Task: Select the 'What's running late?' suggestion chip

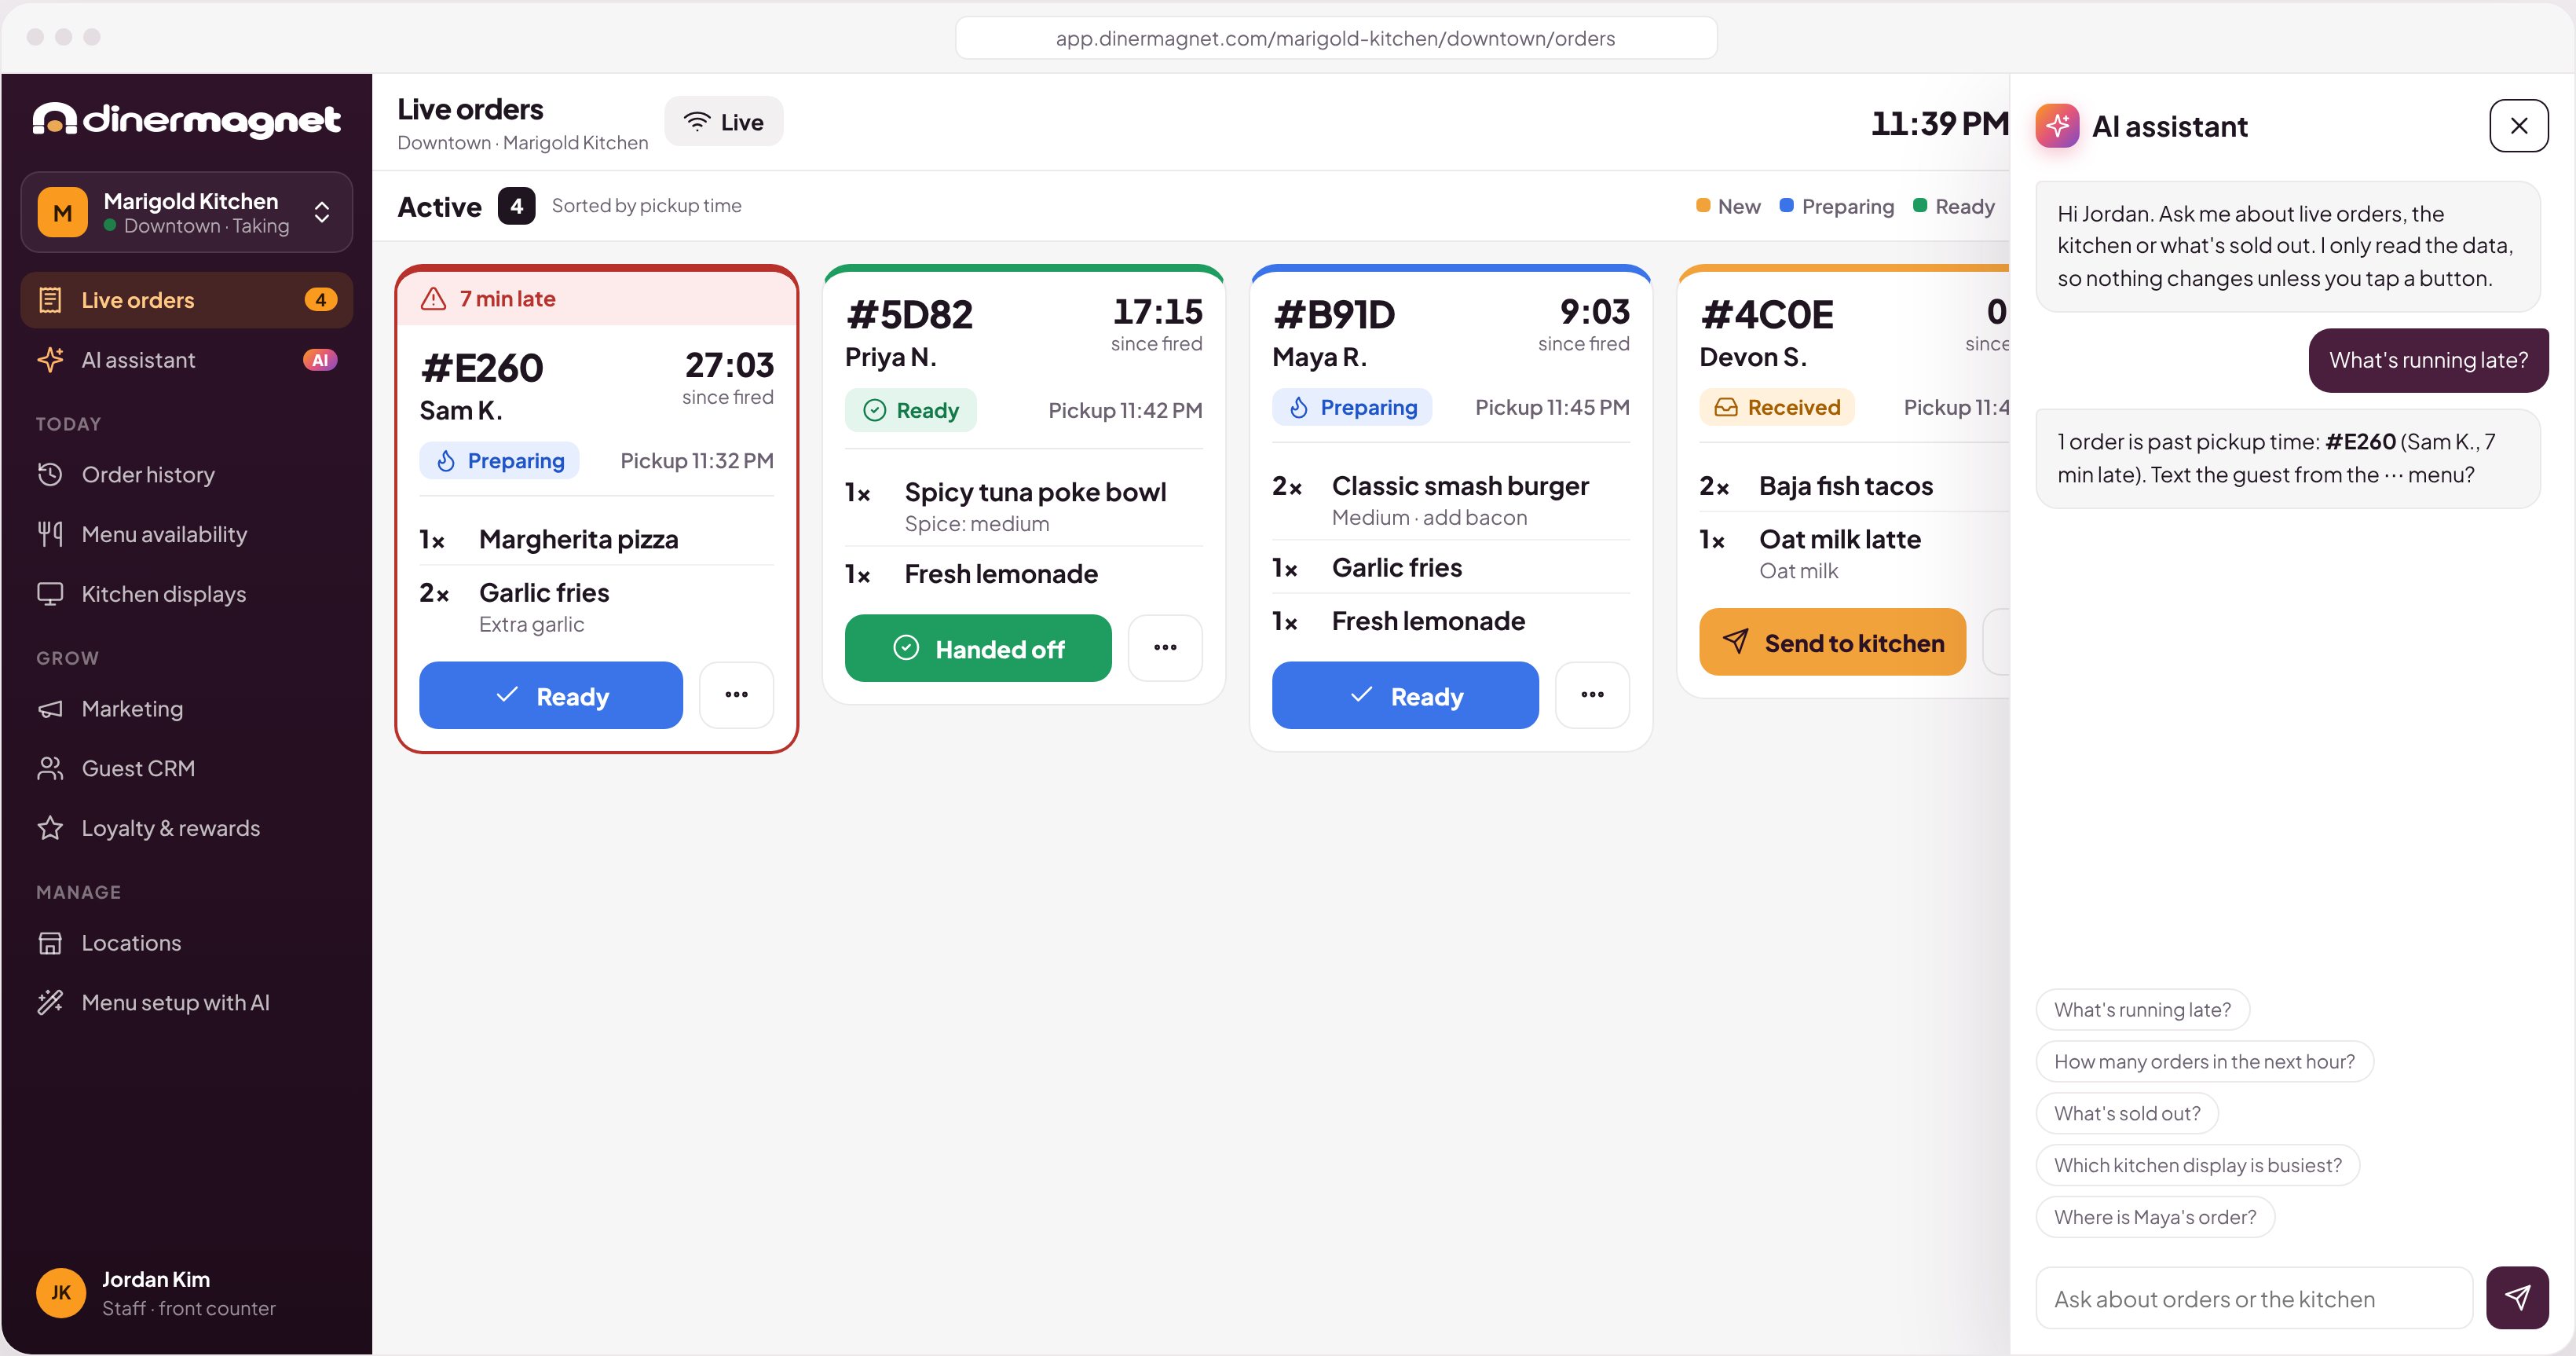Action: 2142,1009
